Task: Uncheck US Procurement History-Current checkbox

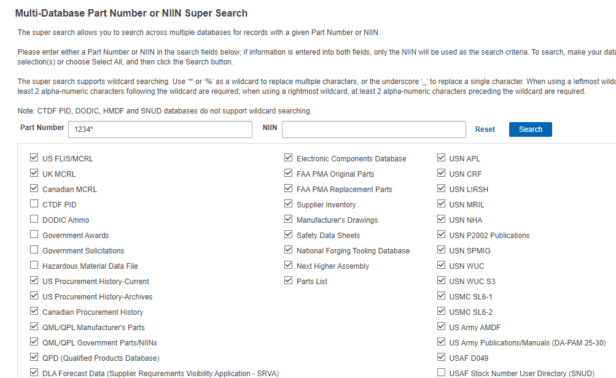Action: click(x=34, y=280)
